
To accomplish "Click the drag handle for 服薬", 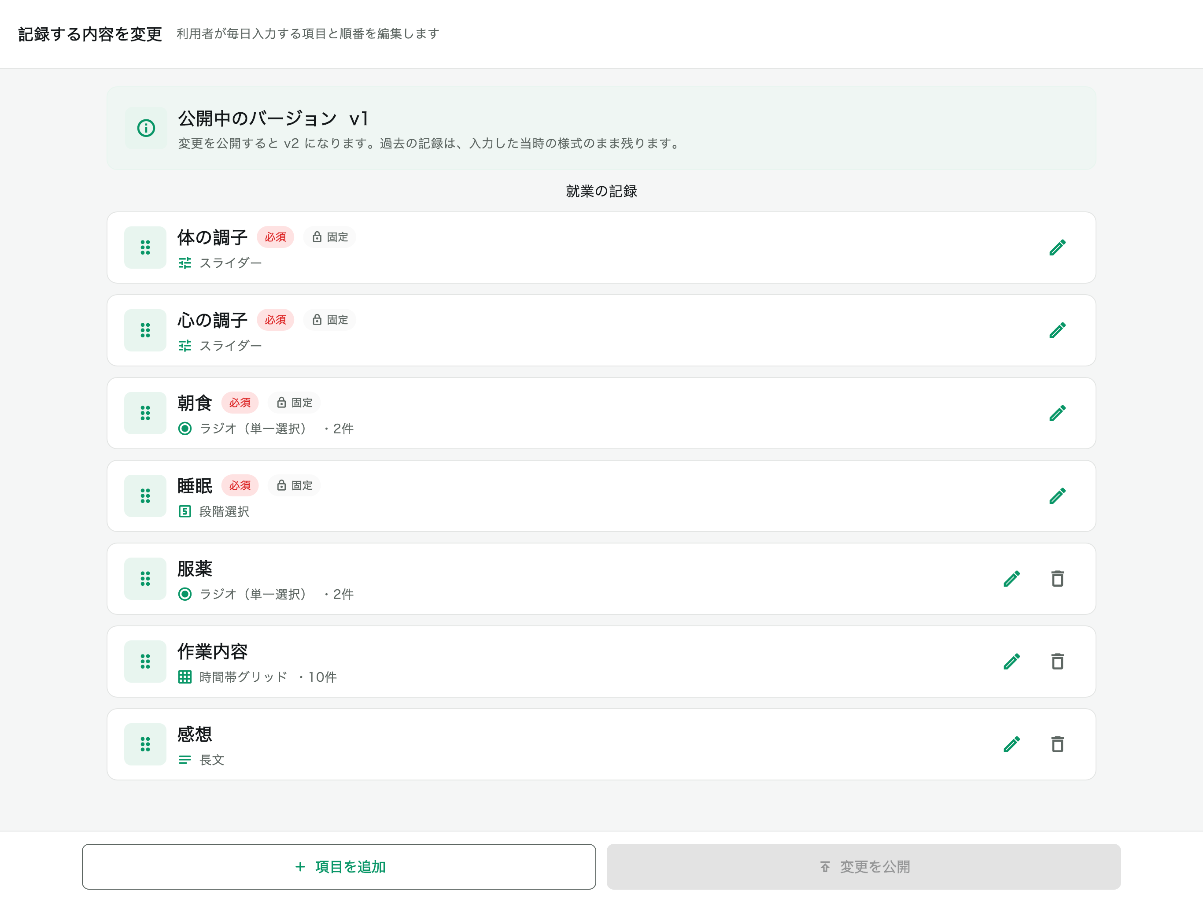I will pyautogui.click(x=145, y=578).
